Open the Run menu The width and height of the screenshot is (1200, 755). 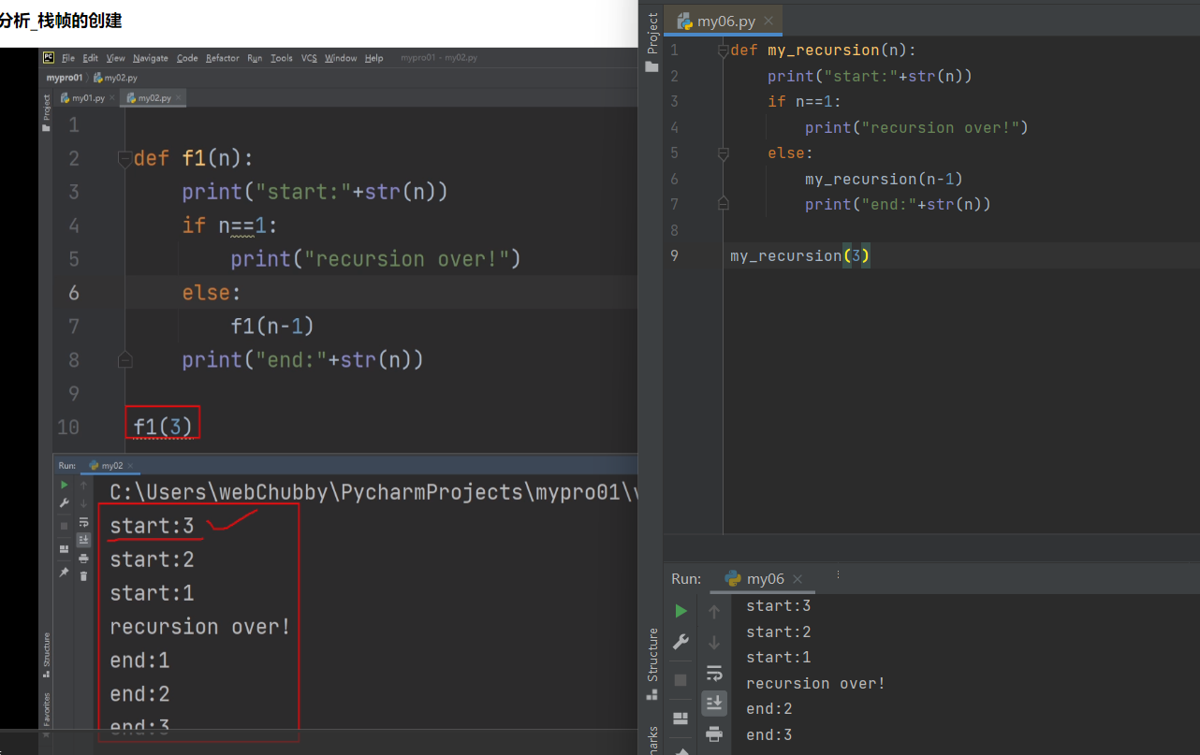click(x=255, y=58)
